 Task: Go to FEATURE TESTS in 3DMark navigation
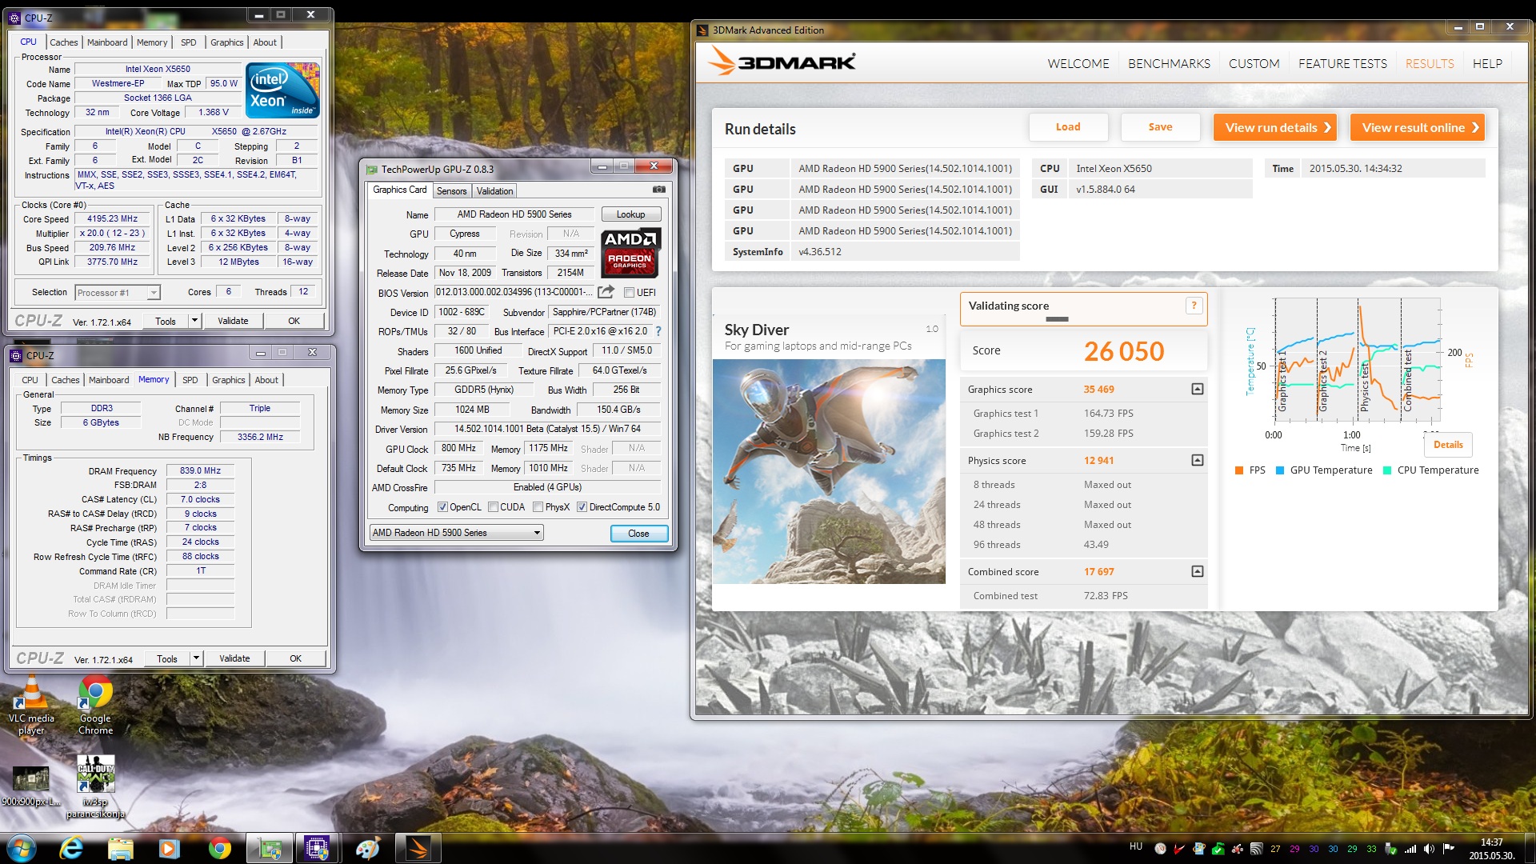click(1342, 64)
